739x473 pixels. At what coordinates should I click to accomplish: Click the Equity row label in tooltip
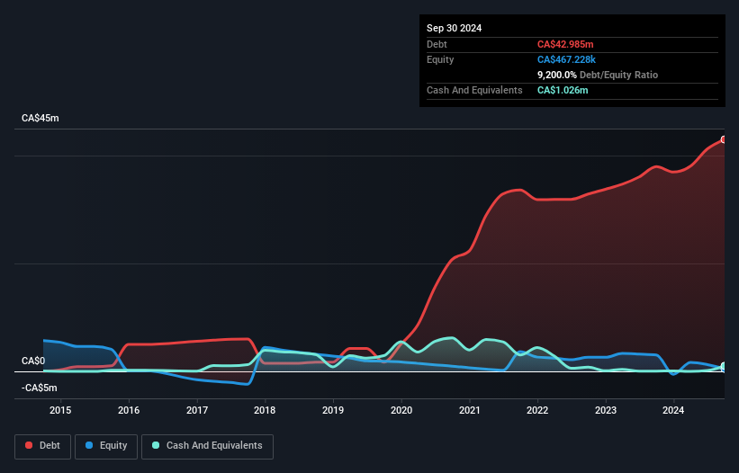(x=440, y=59)
